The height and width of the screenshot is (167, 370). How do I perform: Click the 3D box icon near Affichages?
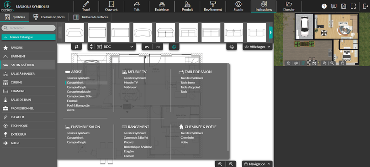(232, 47)
